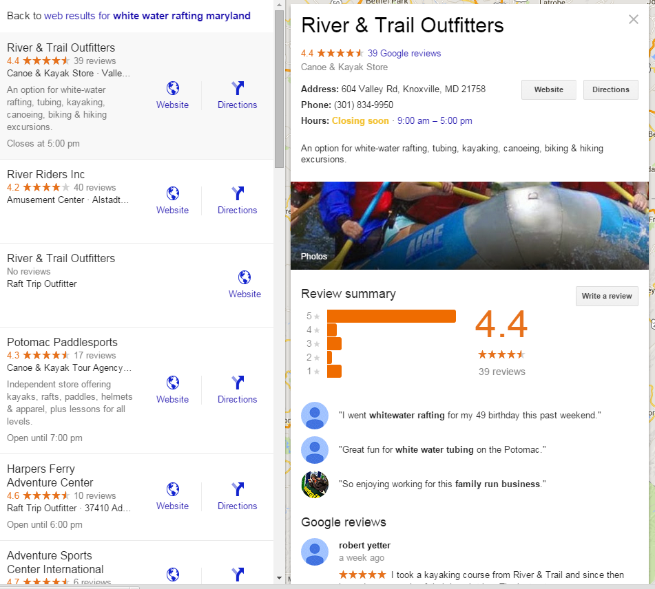The image size is (655, 589).
Task: Open Photos from the rafting image
Action: coord(313,256)
